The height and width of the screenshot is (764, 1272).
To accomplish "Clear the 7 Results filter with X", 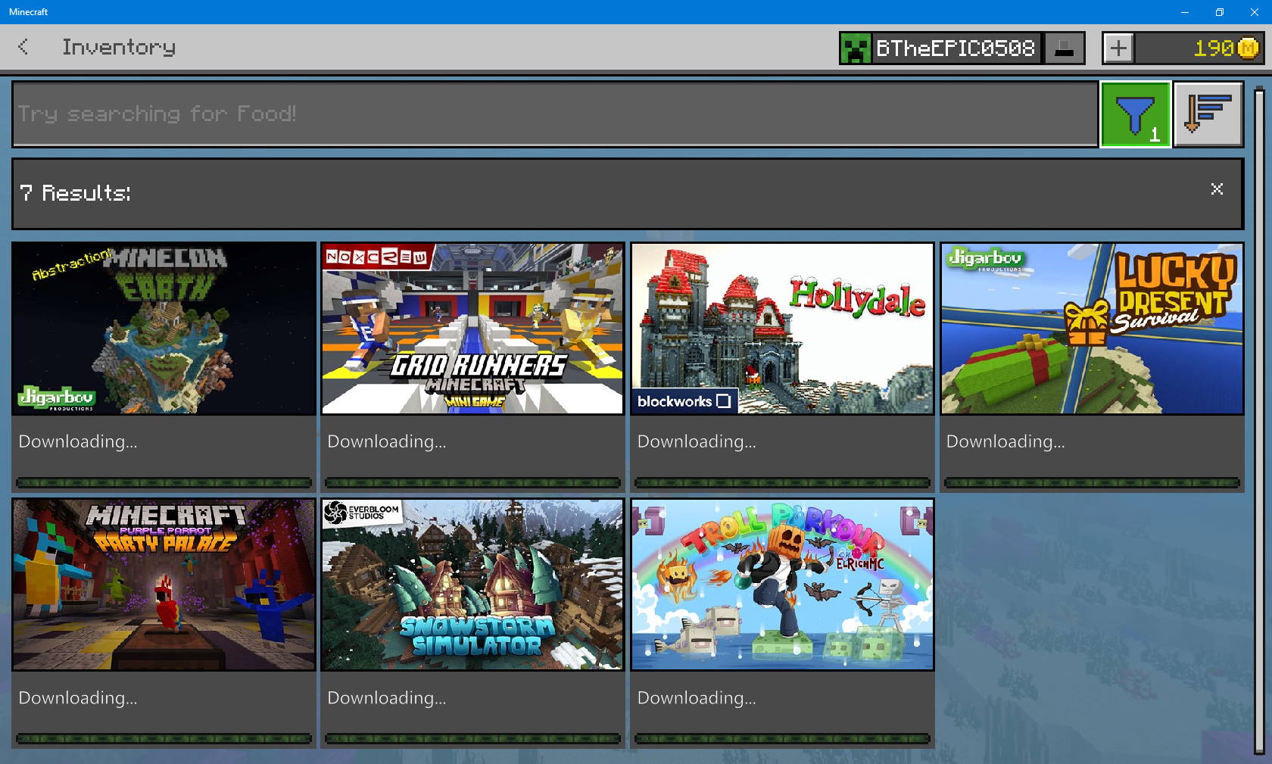I will [x=1217, y=189].
